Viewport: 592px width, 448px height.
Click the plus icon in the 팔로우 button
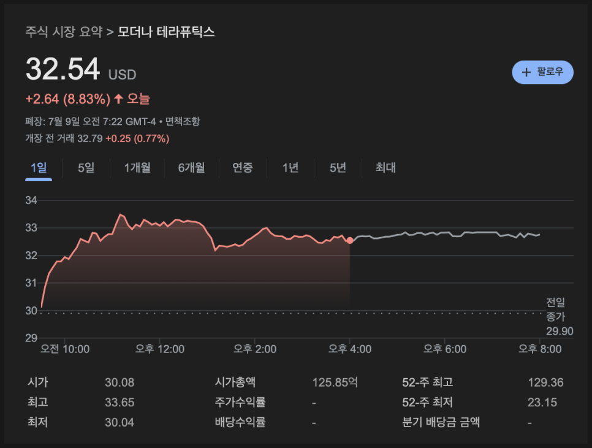(526, 72)
